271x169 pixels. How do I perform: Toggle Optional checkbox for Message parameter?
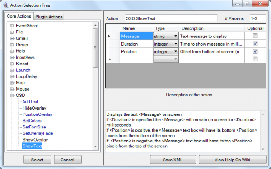pos(255,36)
